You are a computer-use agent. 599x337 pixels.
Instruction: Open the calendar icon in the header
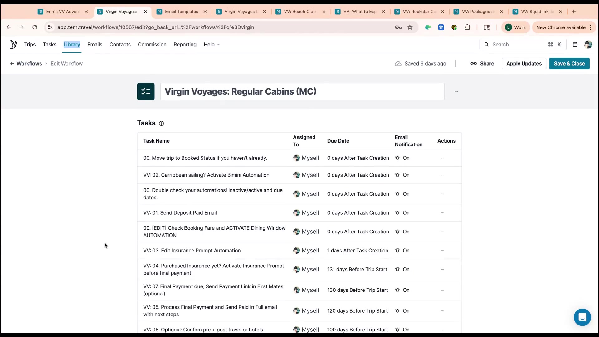coord(575,45)
